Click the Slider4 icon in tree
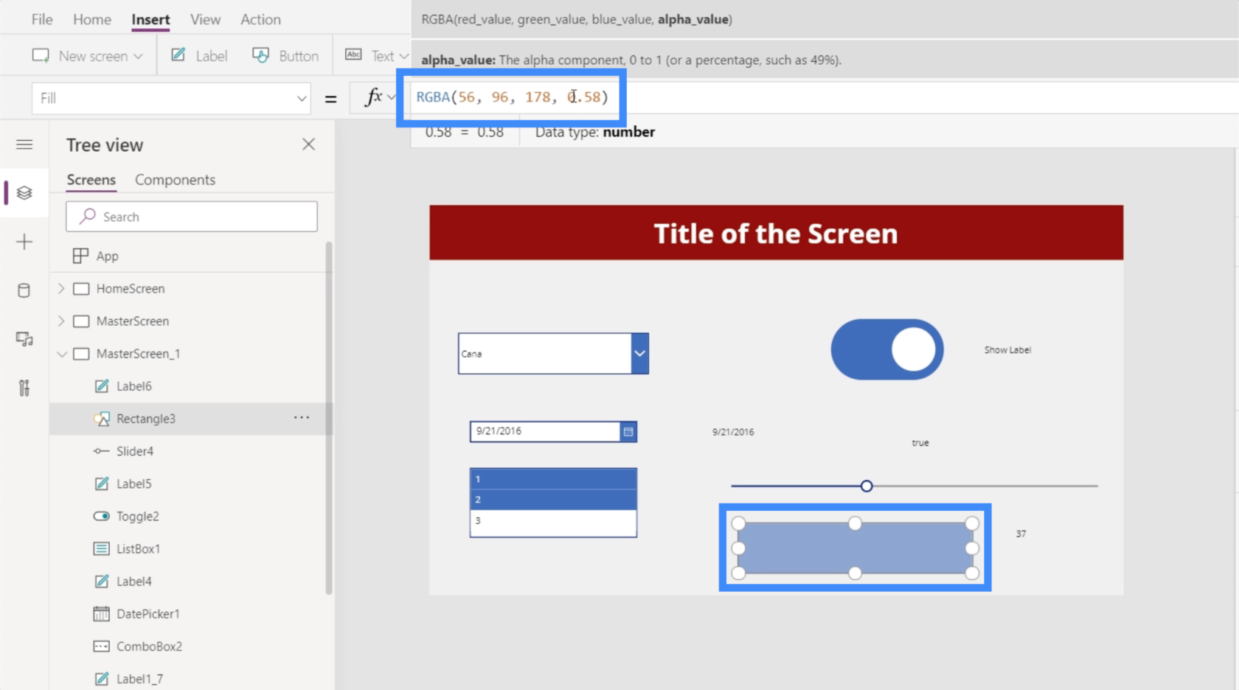 [x=102, y=451]
